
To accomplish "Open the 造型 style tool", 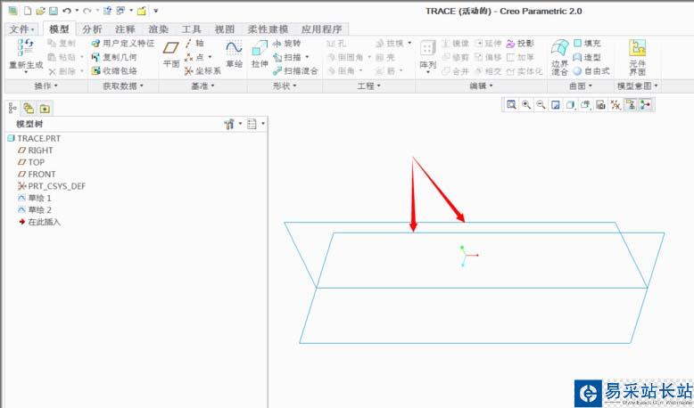I will [587, 57].
